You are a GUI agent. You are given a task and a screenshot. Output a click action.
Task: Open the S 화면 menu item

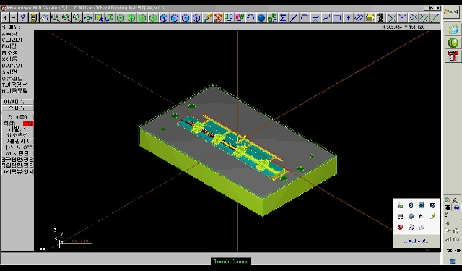pyautogui.click(x=10, y=72)
